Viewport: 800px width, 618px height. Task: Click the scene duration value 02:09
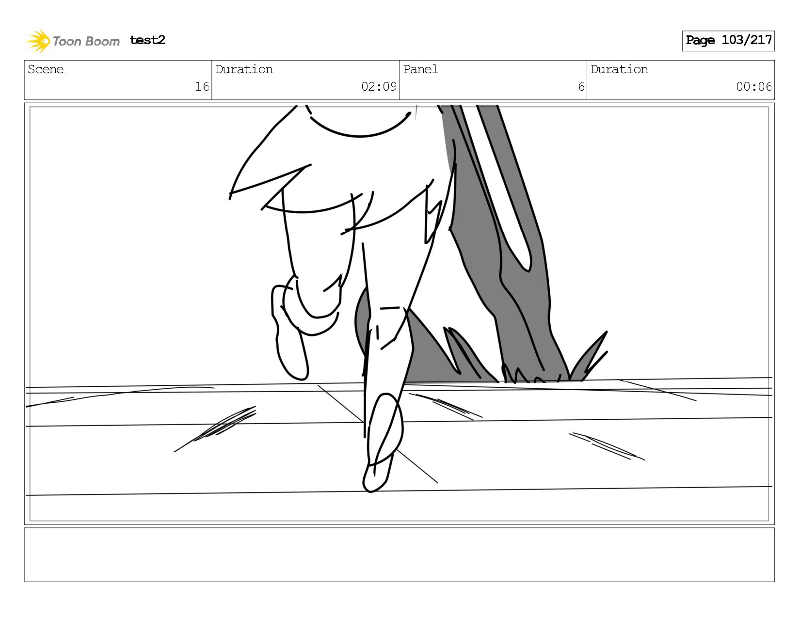pyautogui.click(x=379, y=87)
